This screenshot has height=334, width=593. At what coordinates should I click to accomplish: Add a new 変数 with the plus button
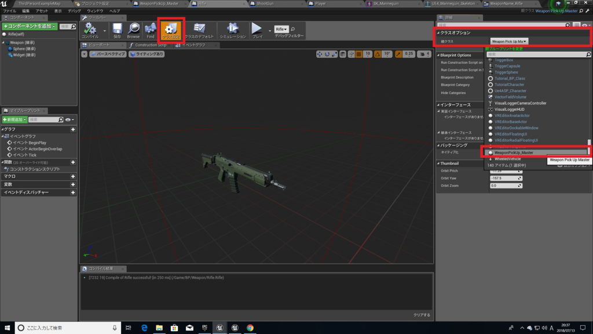pyautogui.click(x=73, y=185)
